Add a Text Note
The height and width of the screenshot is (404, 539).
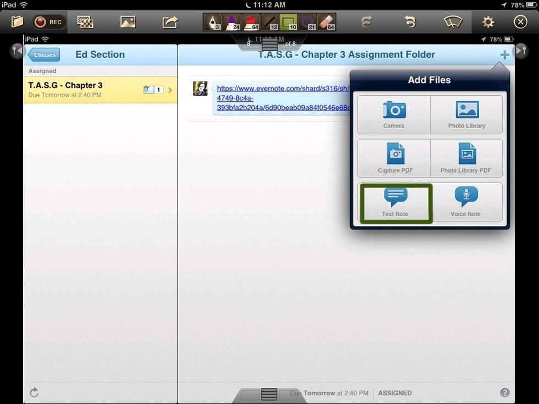pos(395,202)
